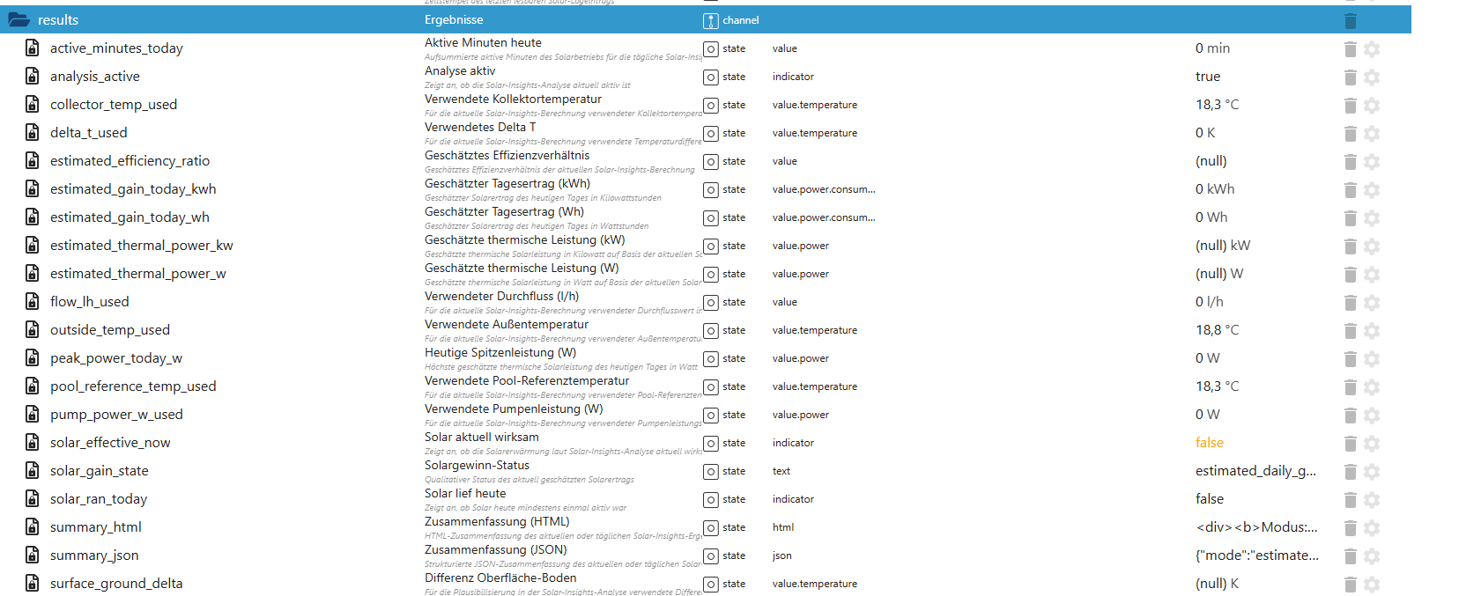Screen dimensions: 1459x596
Task: Click the summary_json value starting {"mode"
Action: pyautogui.click(x=1257, y=556)
